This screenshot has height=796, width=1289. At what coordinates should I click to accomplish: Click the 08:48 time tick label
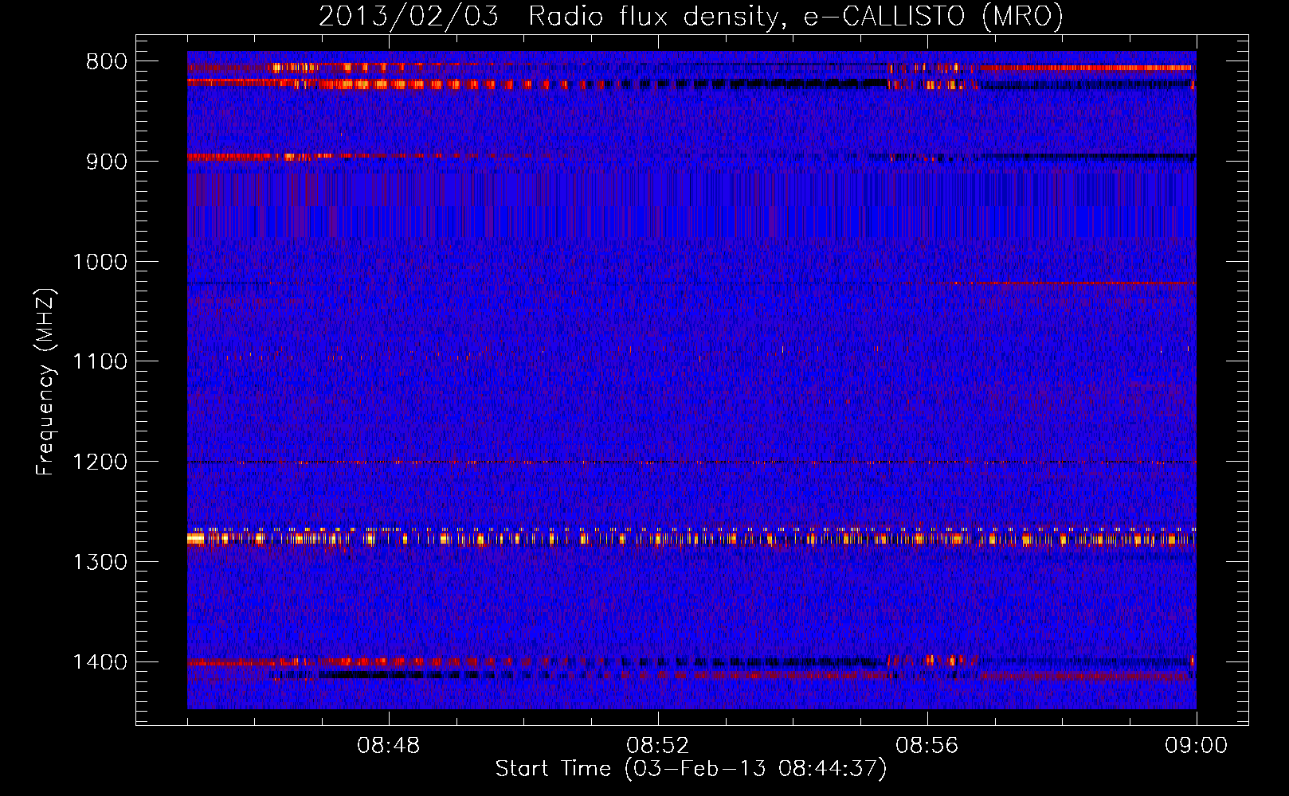[389, 746]
